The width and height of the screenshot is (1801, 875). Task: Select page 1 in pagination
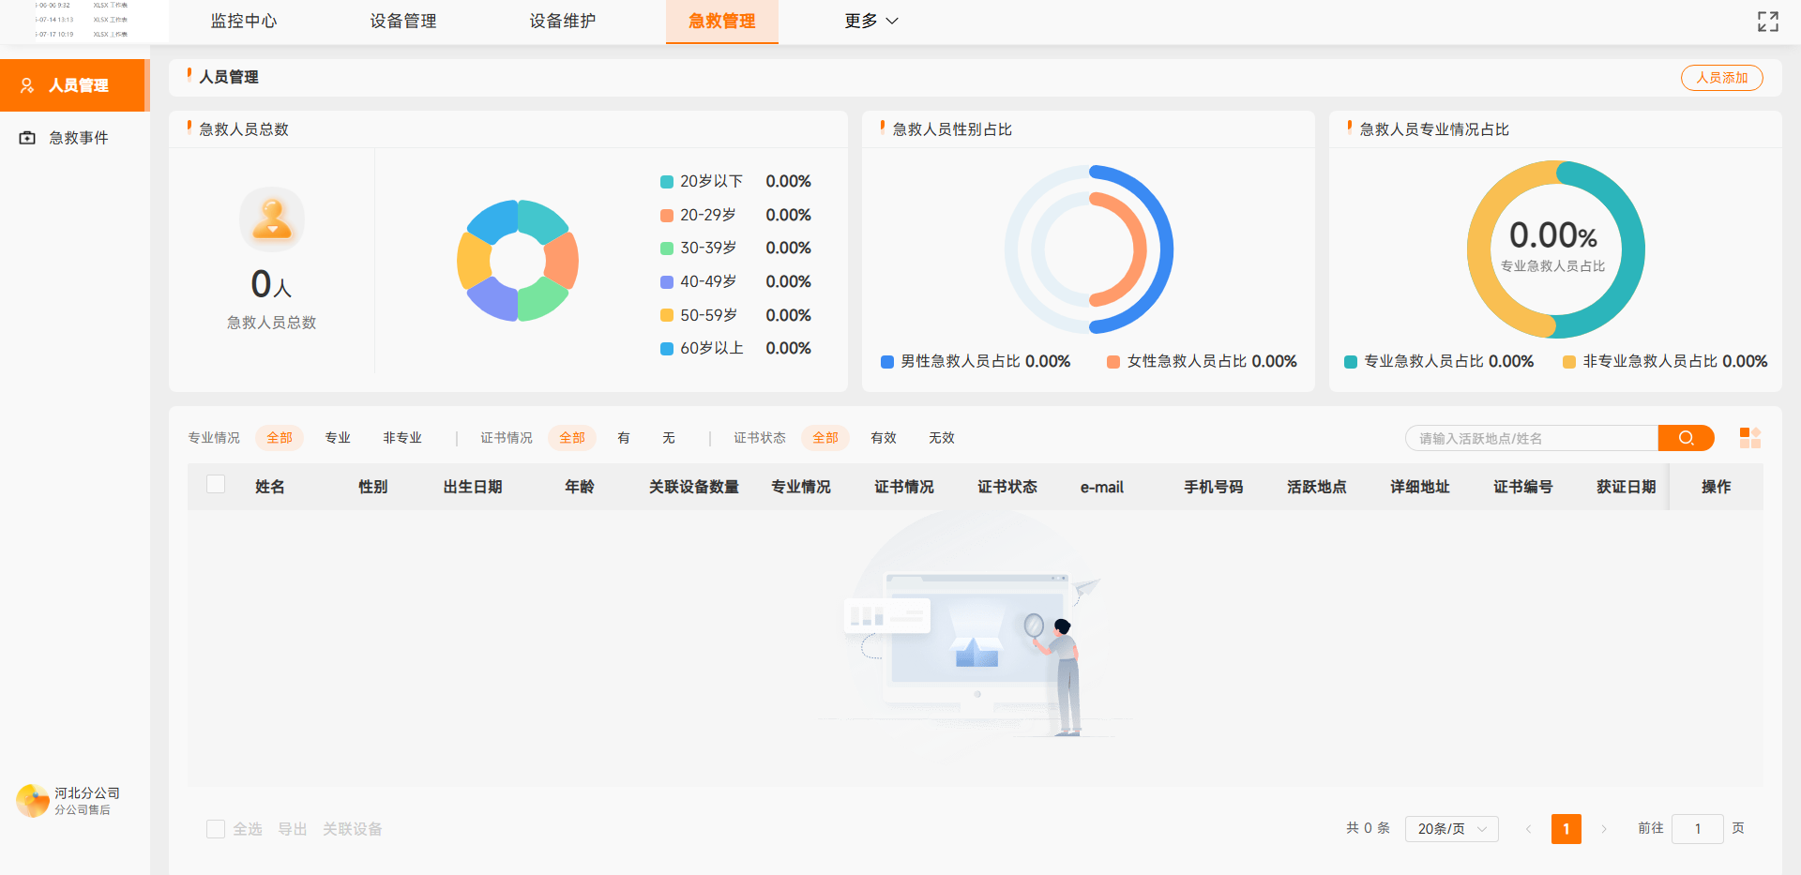point(1566,829)
